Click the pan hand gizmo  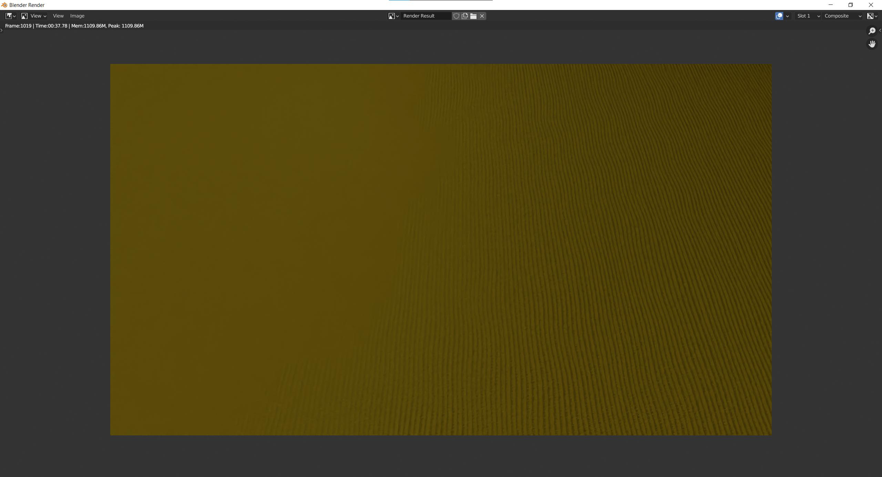[x=872, y=44]
